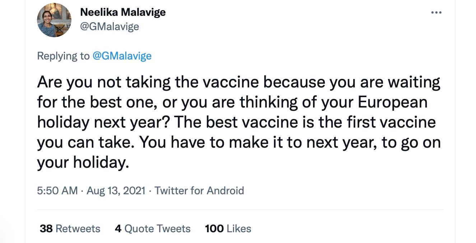Click the number 100 beside Likes
Screen dimensions: 476x243
tap(214, 229)
